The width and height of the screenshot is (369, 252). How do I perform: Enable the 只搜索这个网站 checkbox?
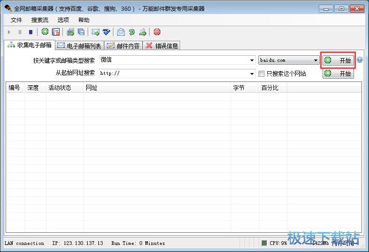click(x=261, y=74)
